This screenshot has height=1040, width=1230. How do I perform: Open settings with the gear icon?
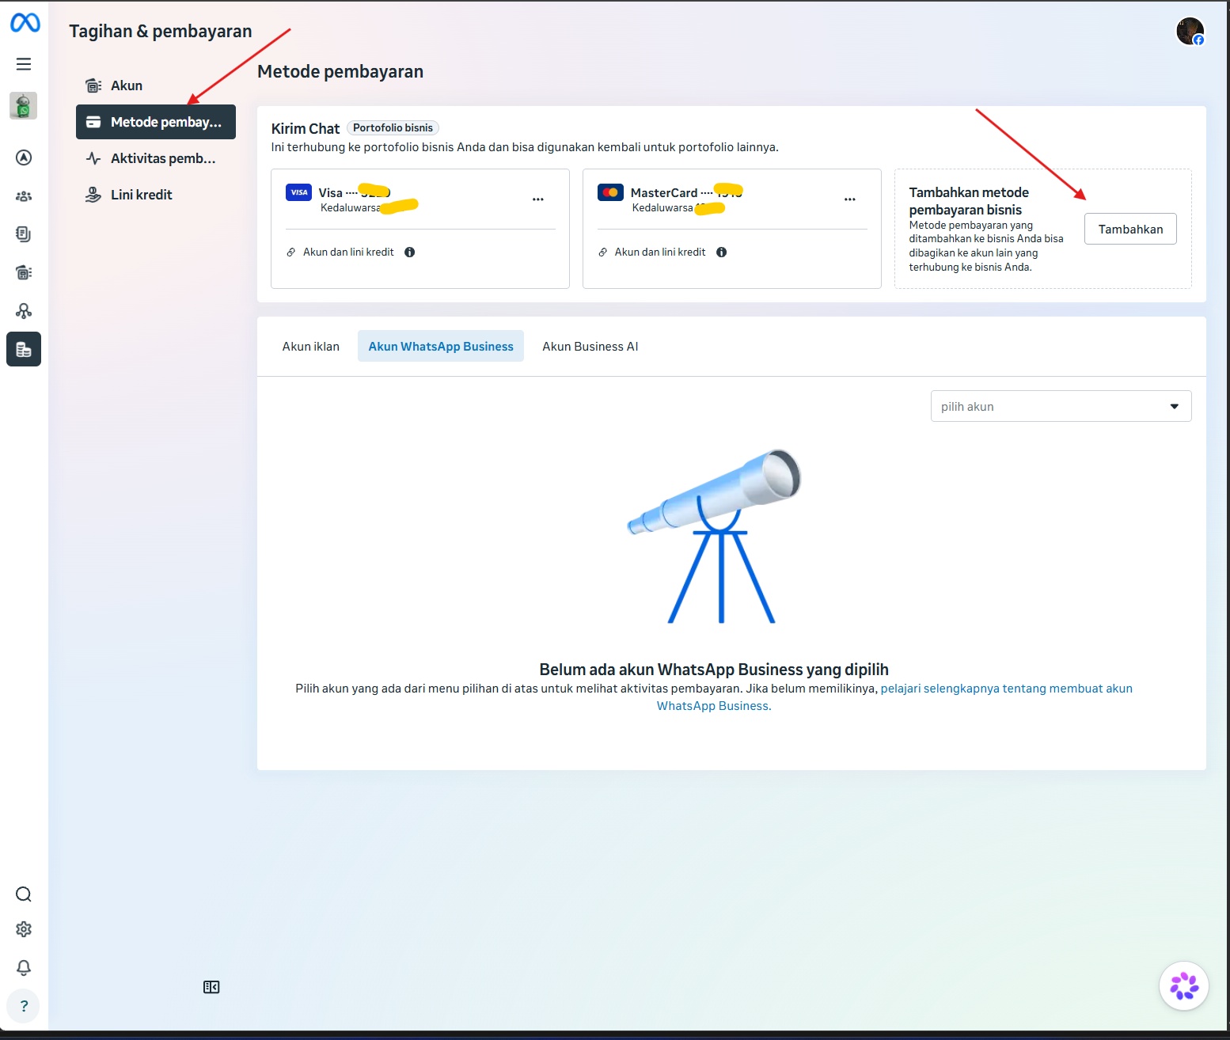tap(24, 929)
